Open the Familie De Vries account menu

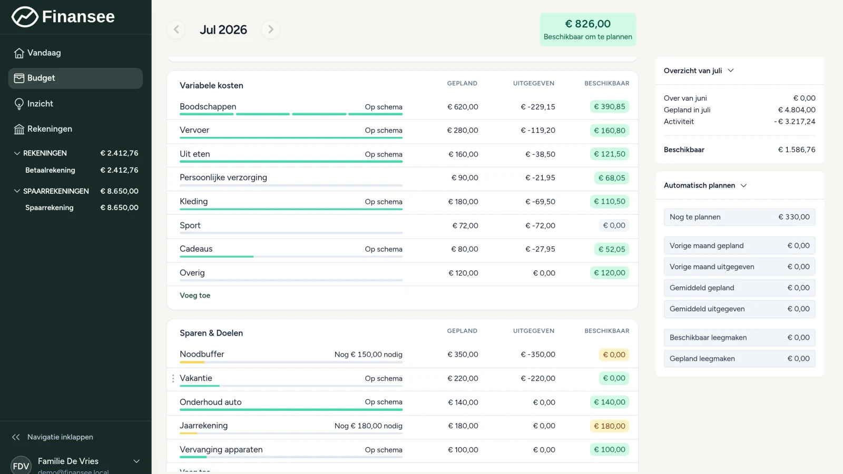click(136, 461)
